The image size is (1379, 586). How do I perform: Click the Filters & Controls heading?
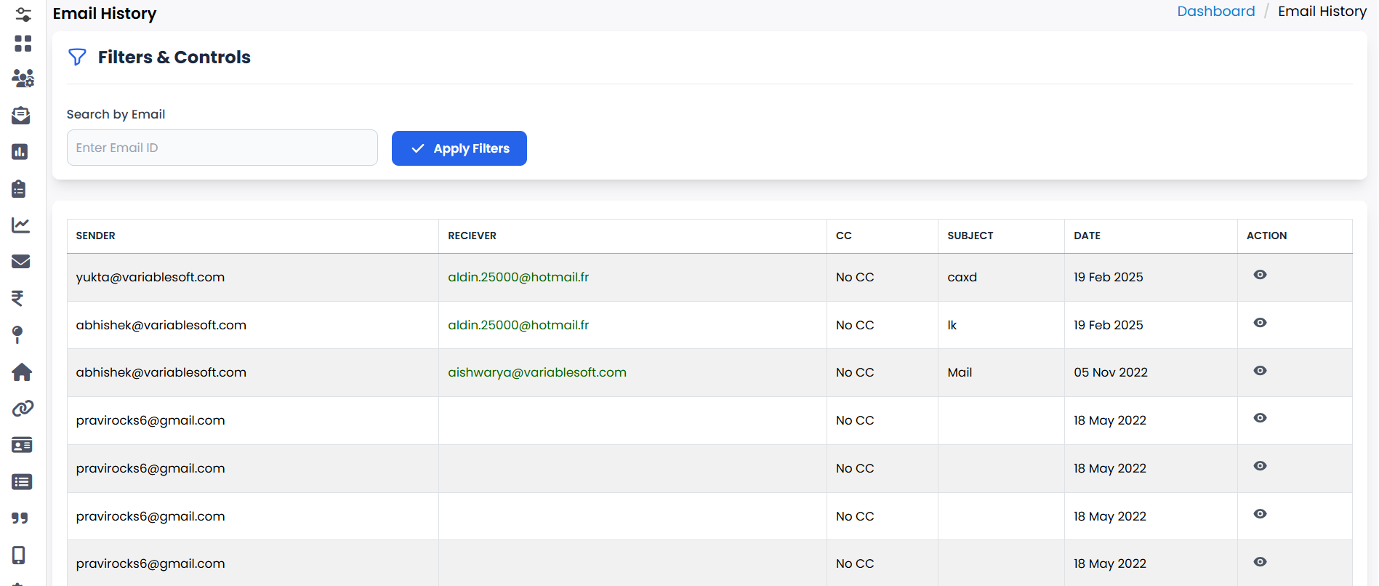click(x=174, y=57)
